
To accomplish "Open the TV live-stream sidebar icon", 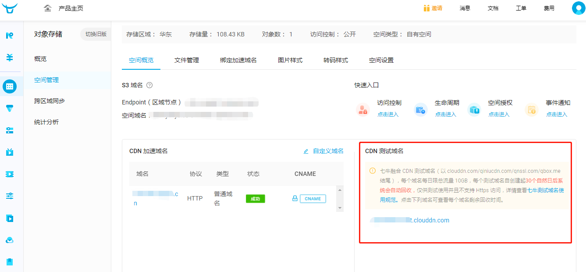I will pyautogui.click(x=10, y=152).
